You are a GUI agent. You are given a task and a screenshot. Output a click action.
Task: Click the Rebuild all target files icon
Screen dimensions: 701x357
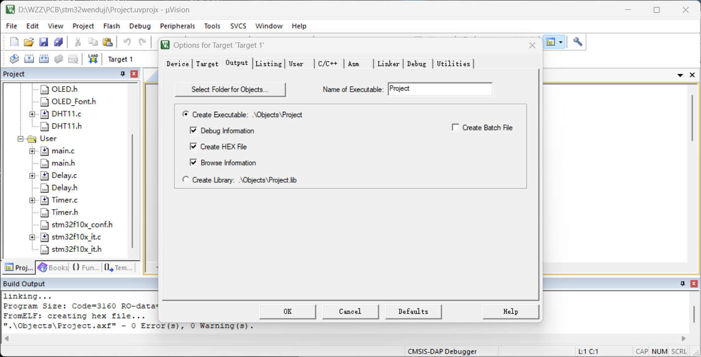[44, 59]
